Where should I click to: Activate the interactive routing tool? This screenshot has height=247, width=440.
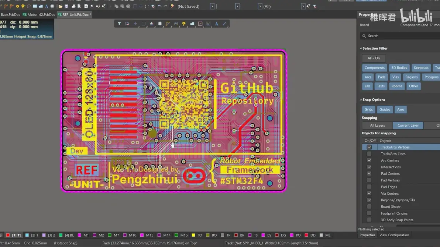click(168, 24)
